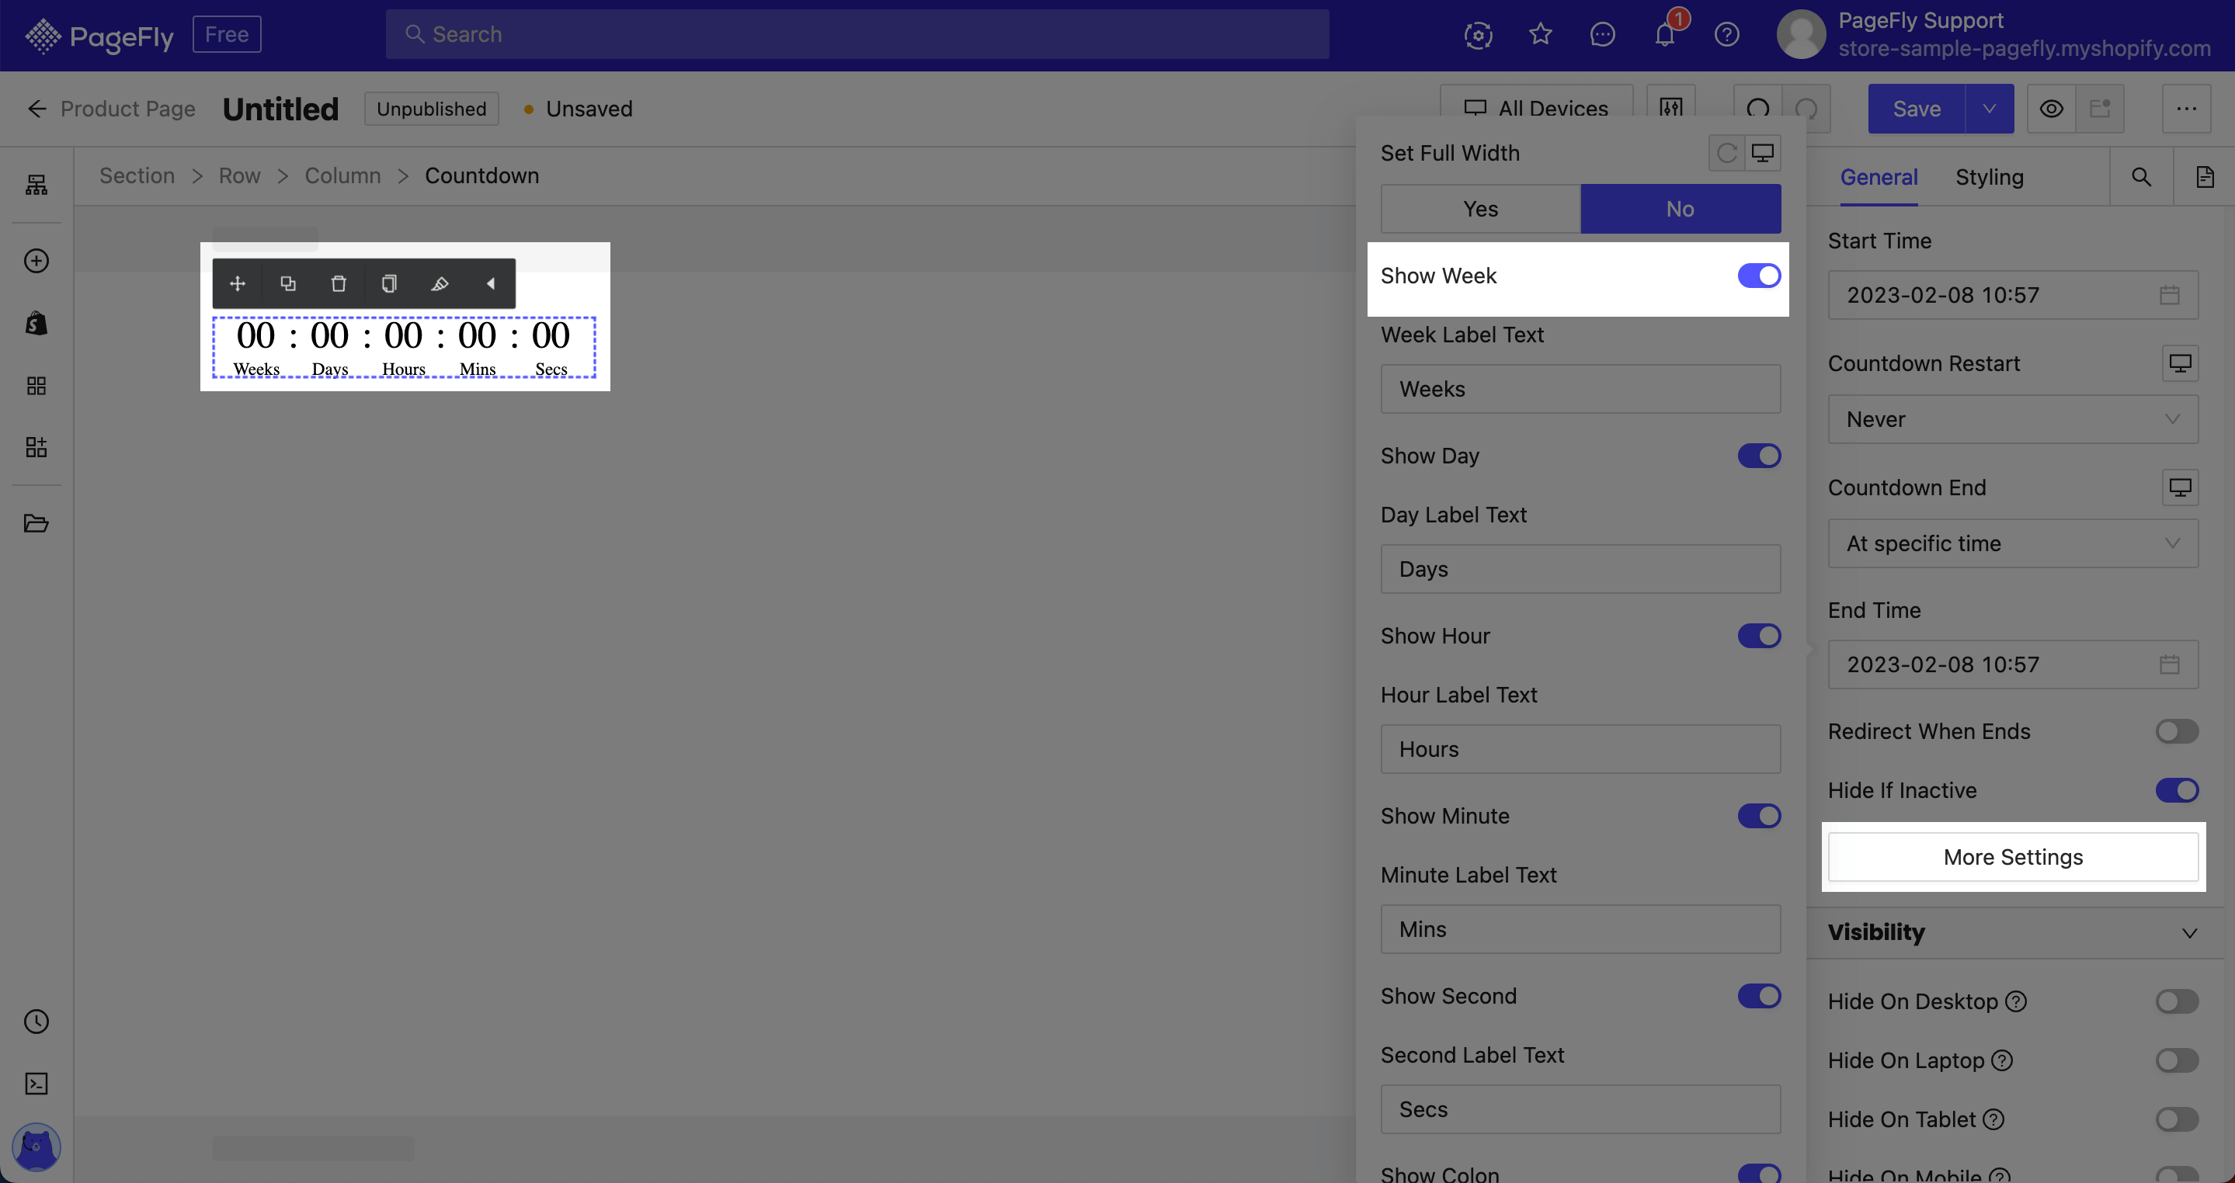Click the move handle on countdown toolbar
2235x1183 pixels.
pyautogui.click(x=237, y=283)
